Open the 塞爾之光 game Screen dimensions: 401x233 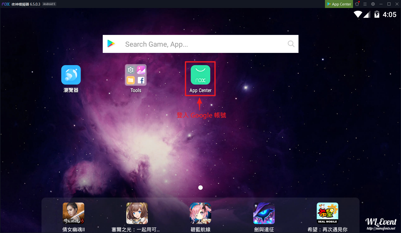coord(137,213)
